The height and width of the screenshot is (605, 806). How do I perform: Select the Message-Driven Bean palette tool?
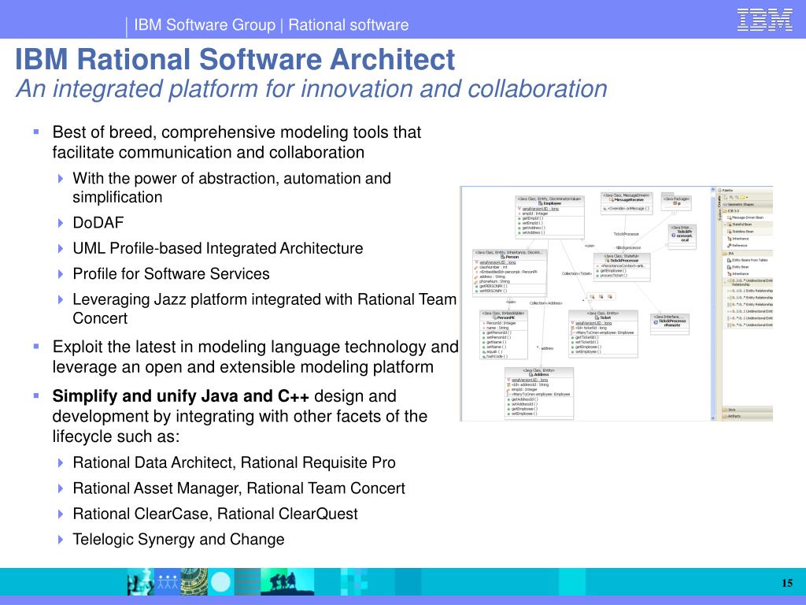click(745, 217)
